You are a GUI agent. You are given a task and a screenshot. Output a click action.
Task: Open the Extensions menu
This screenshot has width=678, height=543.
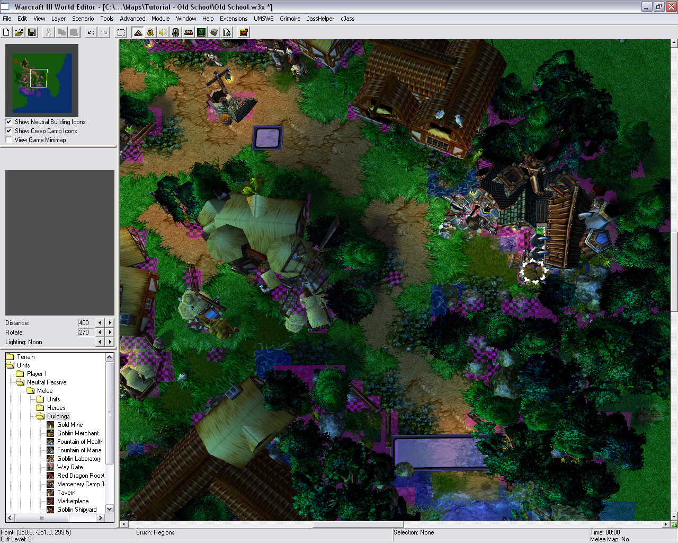(234, 19)
